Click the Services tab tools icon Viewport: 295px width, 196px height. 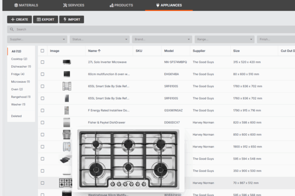pyautogui.click(x=66, y=5)
